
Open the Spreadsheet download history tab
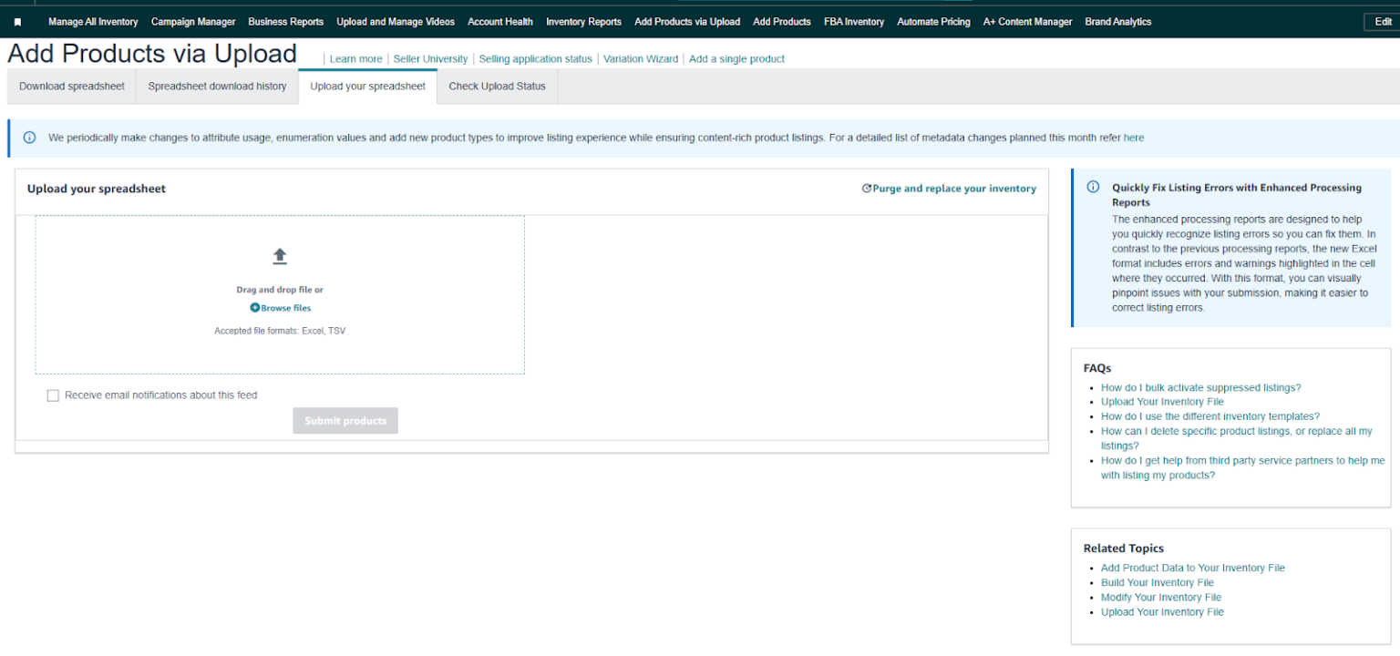[x=217, y=86]
